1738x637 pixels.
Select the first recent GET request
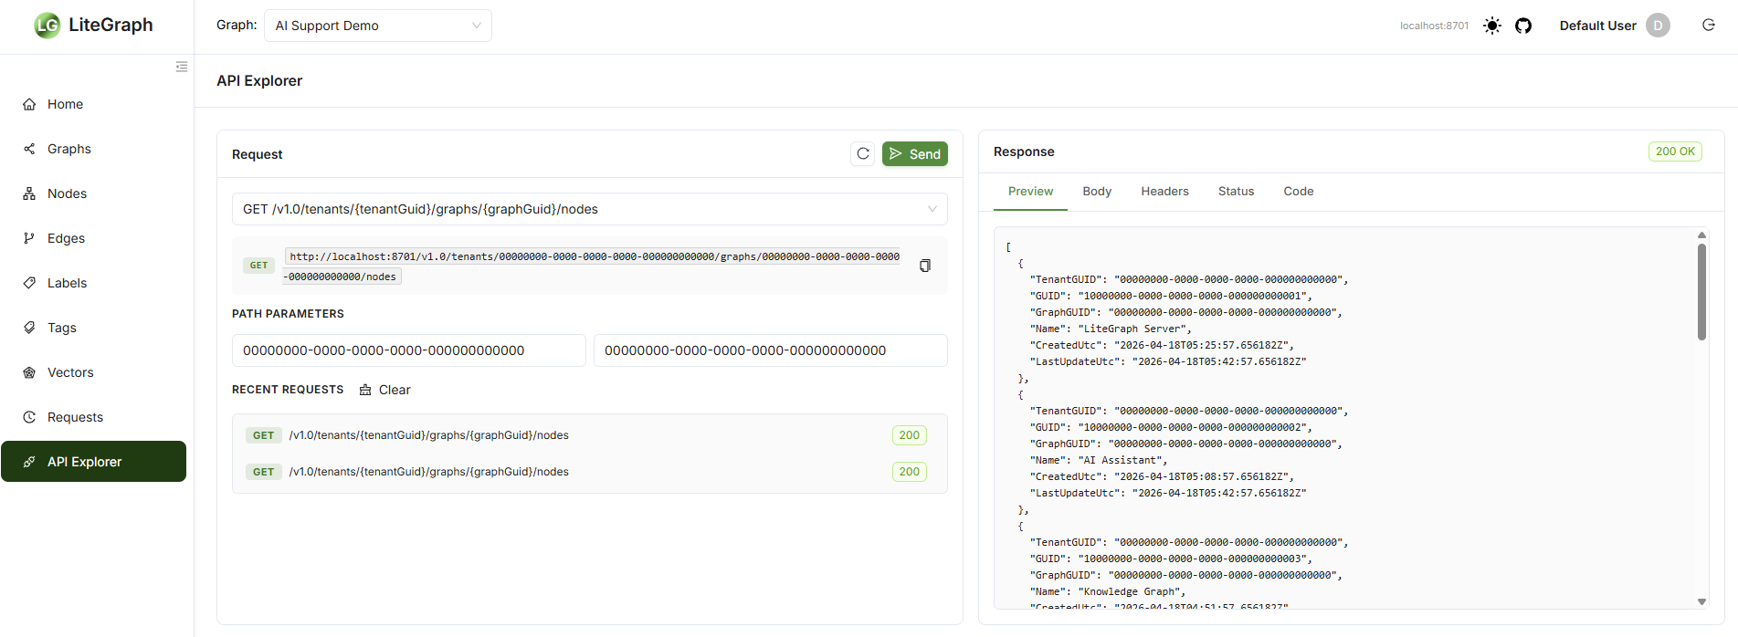[589, 435]
